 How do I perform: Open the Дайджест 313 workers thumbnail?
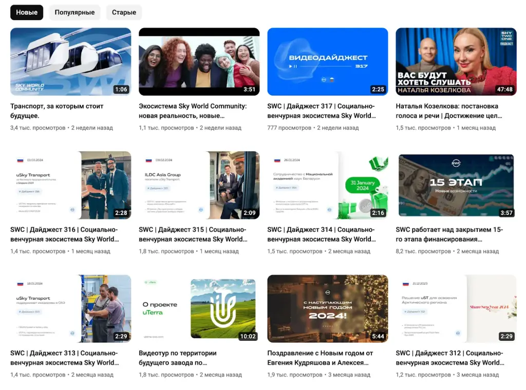coord(71,308)
